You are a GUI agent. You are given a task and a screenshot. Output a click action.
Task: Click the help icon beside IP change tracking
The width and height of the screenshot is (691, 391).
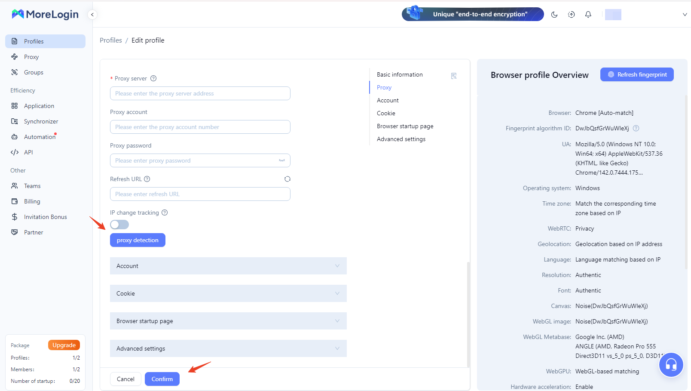click(x=165, y=212)
